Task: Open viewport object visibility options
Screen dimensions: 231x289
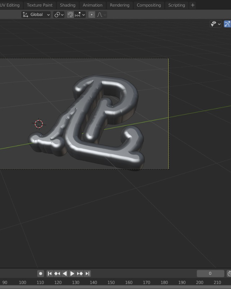Action: click(215, 24)
